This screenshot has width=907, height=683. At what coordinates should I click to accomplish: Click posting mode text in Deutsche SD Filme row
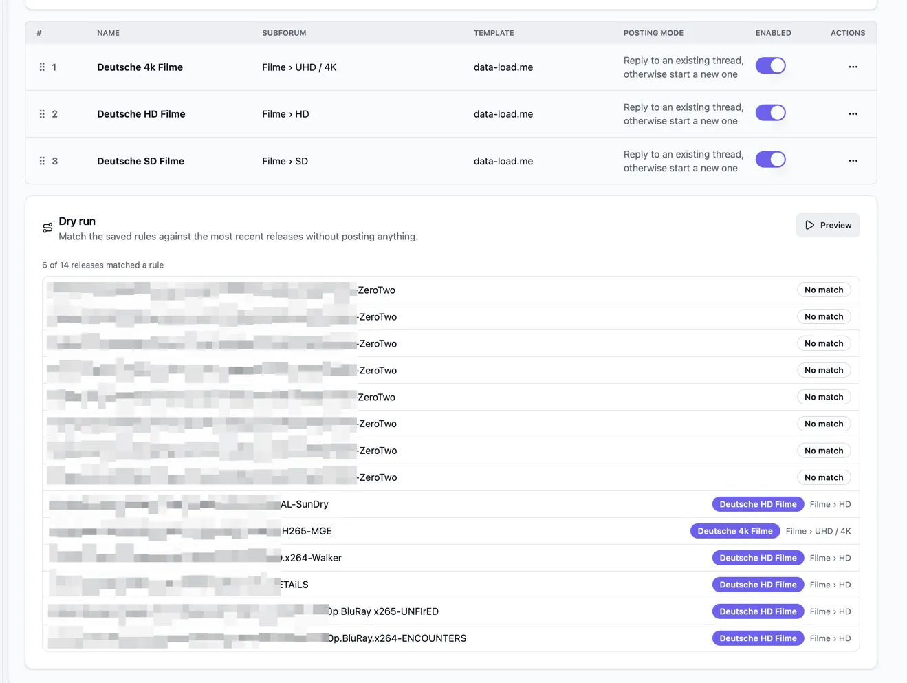pos(684,161)
